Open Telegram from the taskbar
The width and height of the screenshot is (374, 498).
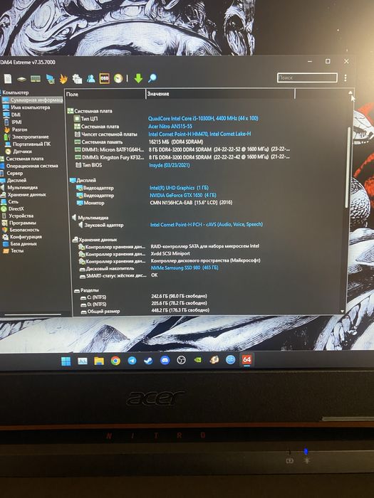[x=132, y=361]
